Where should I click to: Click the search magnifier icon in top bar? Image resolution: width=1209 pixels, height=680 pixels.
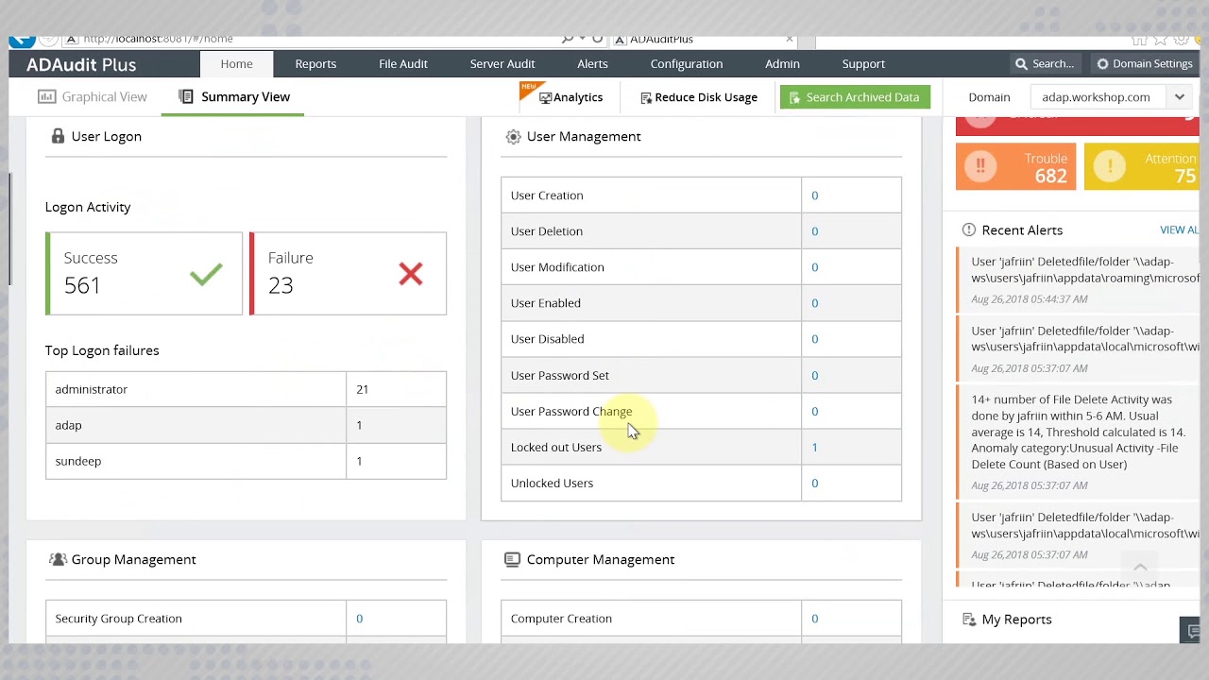[x=1021, y=64]
